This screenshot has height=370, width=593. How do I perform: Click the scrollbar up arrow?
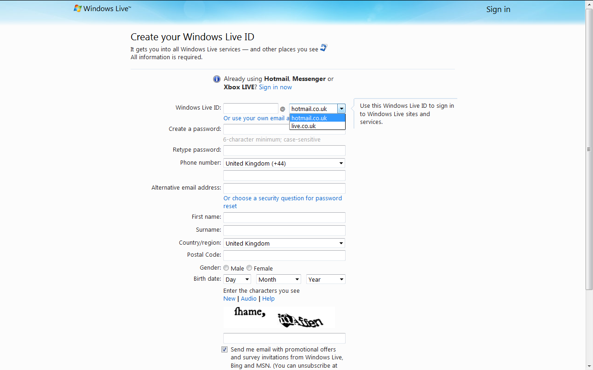click(x=589, y=4)
